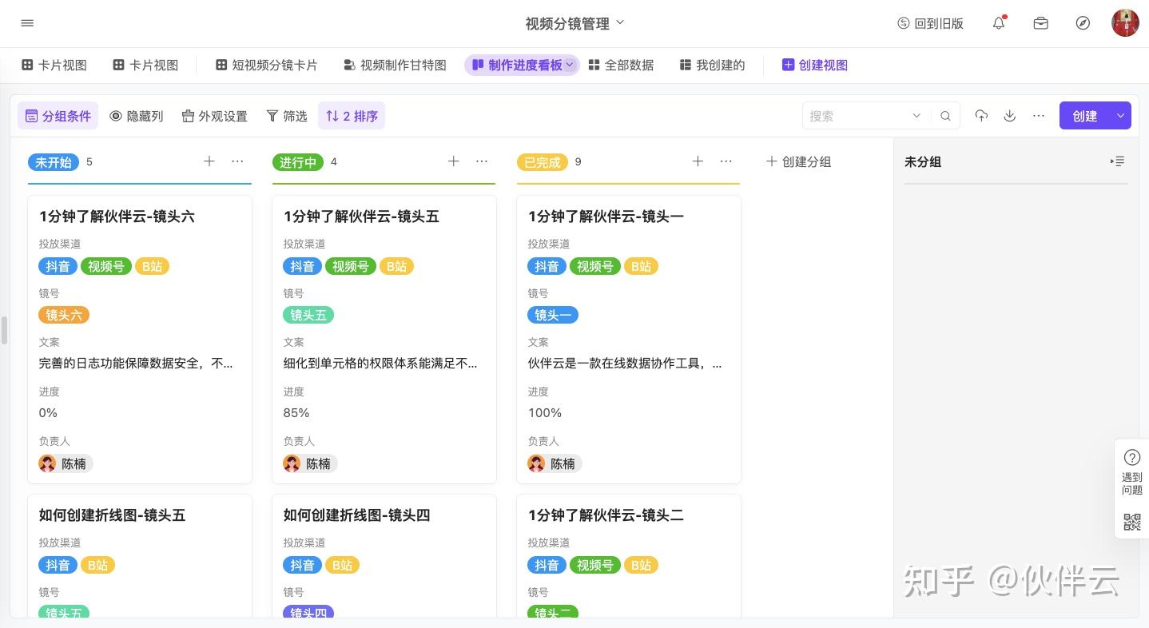Open the hamburger menu
1149x628 pixels.
point(27,23)
